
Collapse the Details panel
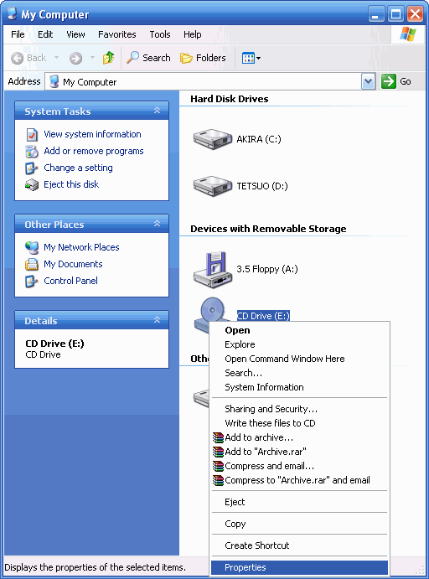[157, 320]
